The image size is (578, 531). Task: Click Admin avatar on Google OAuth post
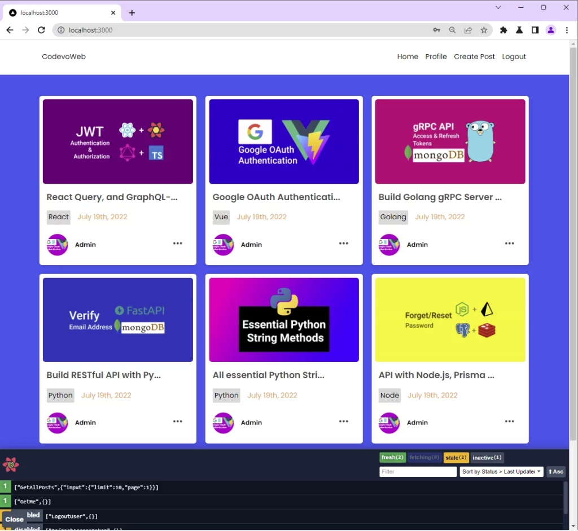click(x=223, y=245)
